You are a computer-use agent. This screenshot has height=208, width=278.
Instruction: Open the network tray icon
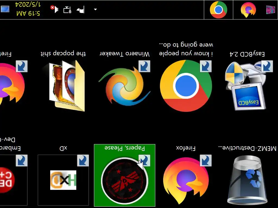[x=67, y=9]
